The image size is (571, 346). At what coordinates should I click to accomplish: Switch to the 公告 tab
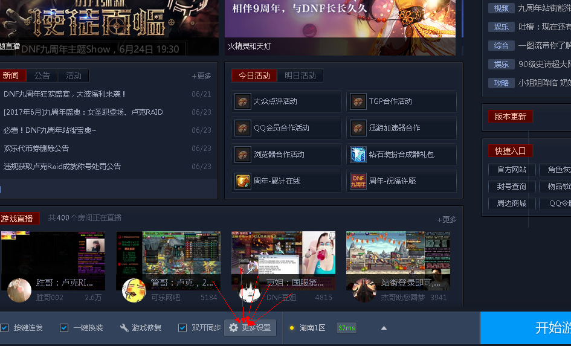(x=42, y=75)
